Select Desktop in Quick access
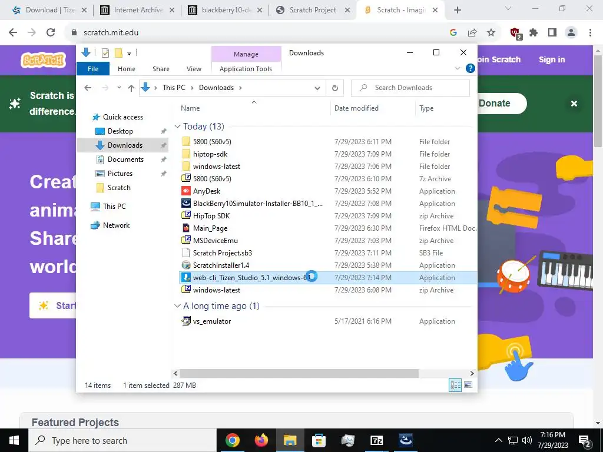603x452 pixels. pyautogui.click(x=120, y=131)
